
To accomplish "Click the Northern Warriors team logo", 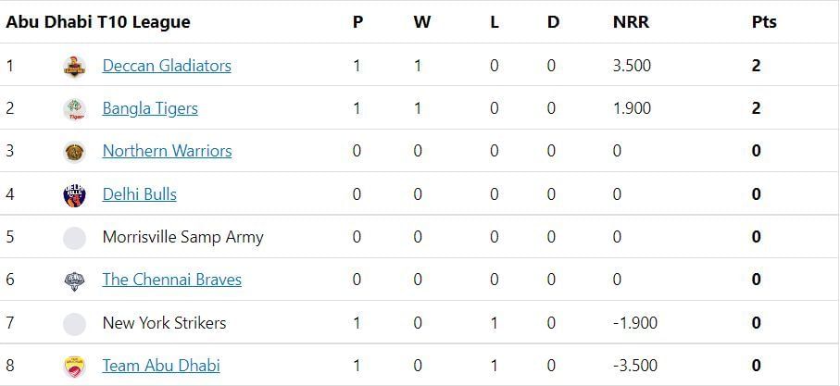I will pos(74,152).
